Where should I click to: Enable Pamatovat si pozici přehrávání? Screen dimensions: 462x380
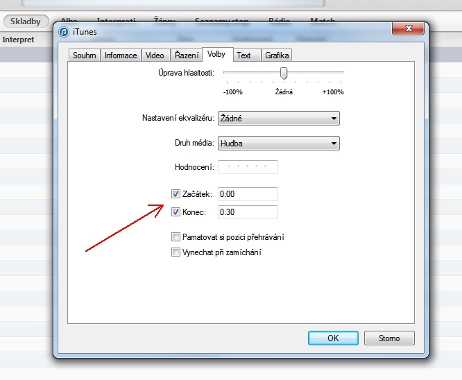pyautogui.click(x=176, y=237)
